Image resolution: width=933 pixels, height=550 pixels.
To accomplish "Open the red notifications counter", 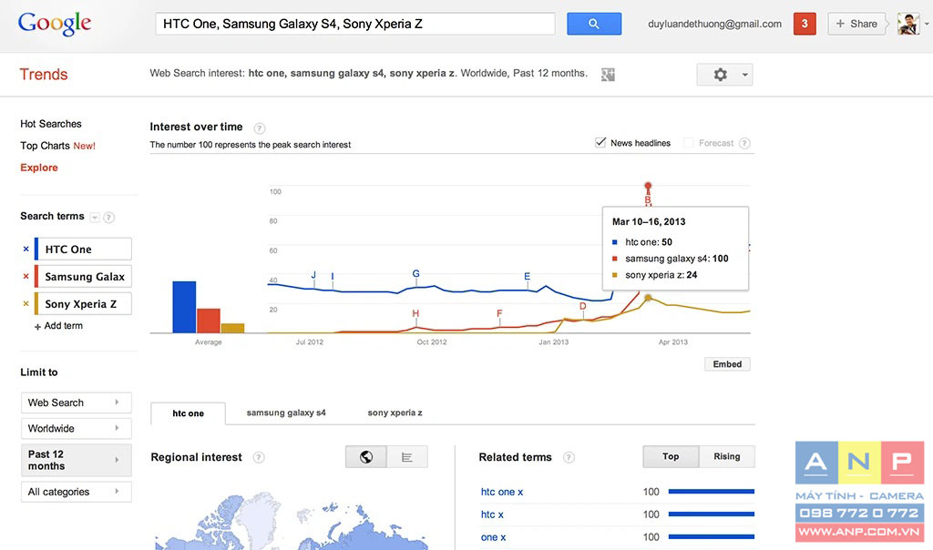I will coord(805,24).
